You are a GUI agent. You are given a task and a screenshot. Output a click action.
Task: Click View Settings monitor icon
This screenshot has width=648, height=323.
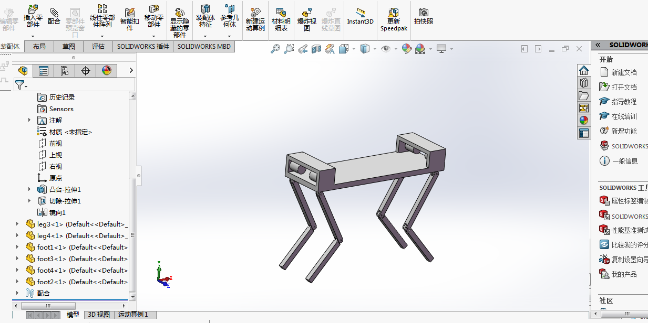[x=441, y=49]
